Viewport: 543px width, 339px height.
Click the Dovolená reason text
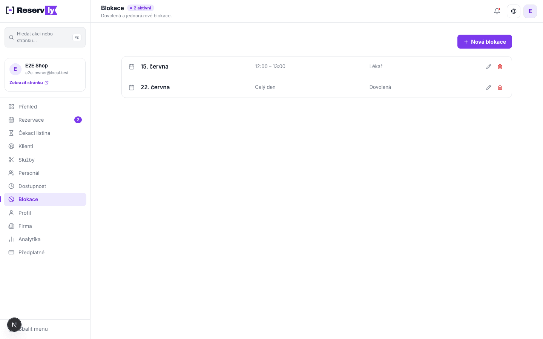pos(380,87)
